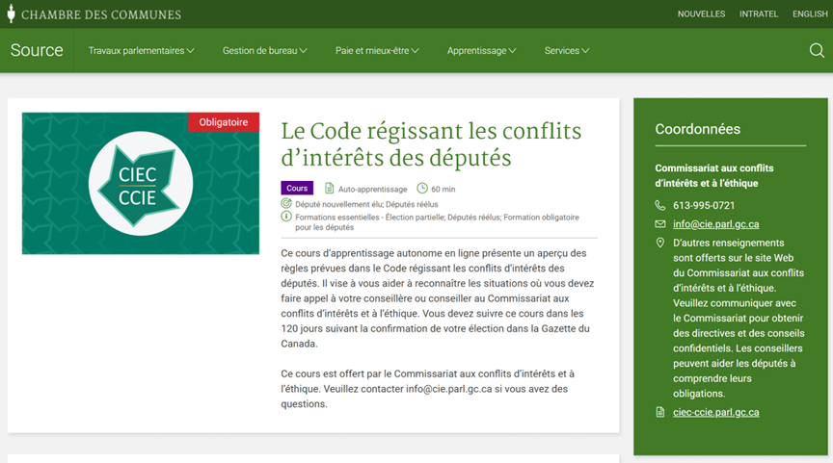This screenshot has width=833, height=463.
Task: Switch language to ENGLISH
Action: click(x=810, y=14)
